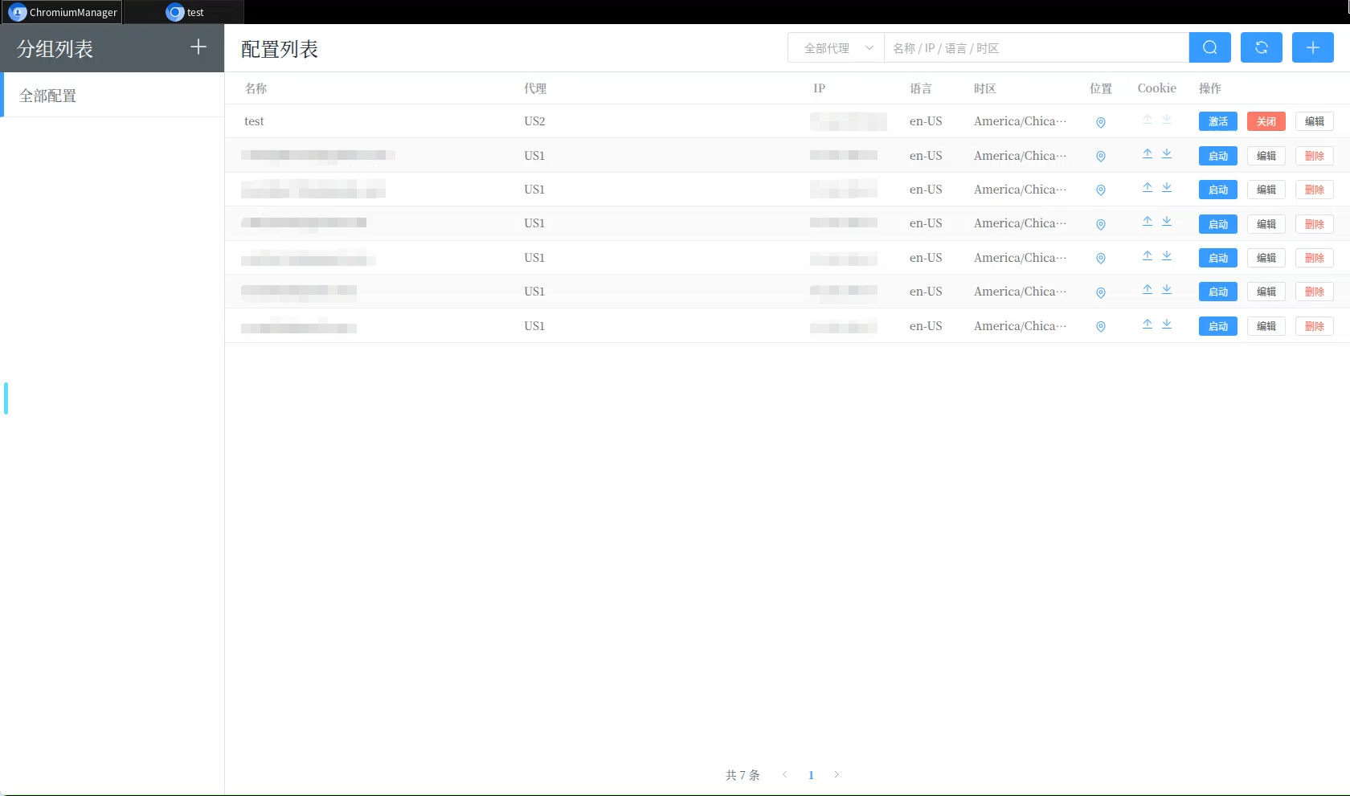
Task: Click America/Chica… timezone in test row
Action: [x=1021, y=121]
